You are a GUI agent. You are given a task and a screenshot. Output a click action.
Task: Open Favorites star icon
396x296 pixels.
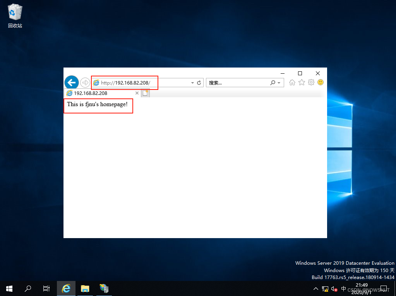[302, 82]
